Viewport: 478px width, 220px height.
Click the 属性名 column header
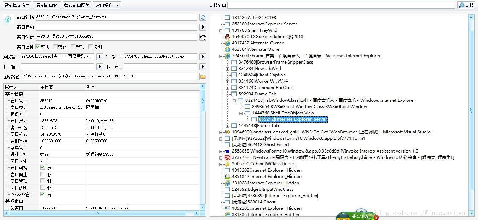tap(21, 87)
